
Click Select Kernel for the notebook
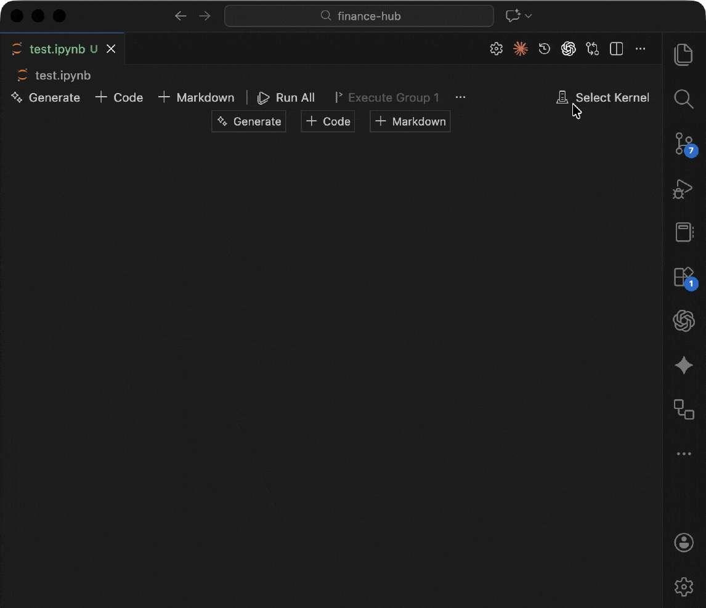coord(603,97)
